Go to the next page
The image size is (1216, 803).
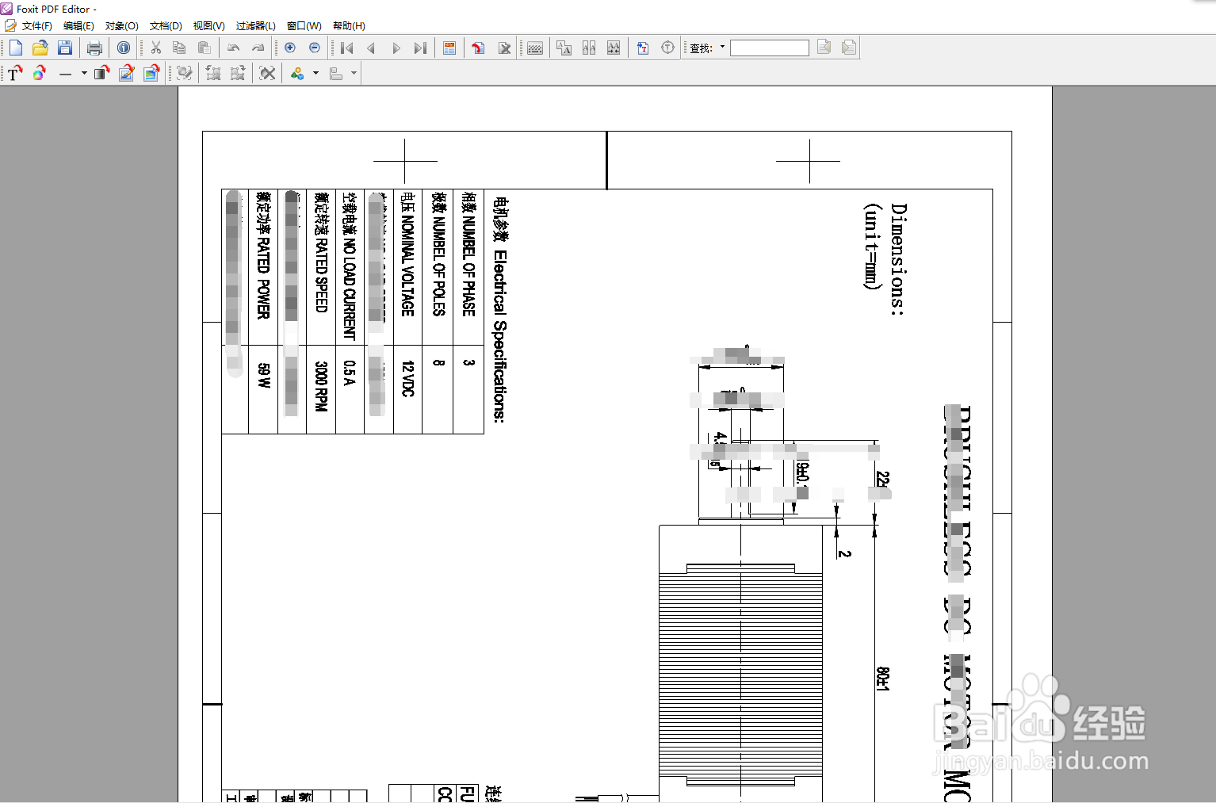(396, 48)
